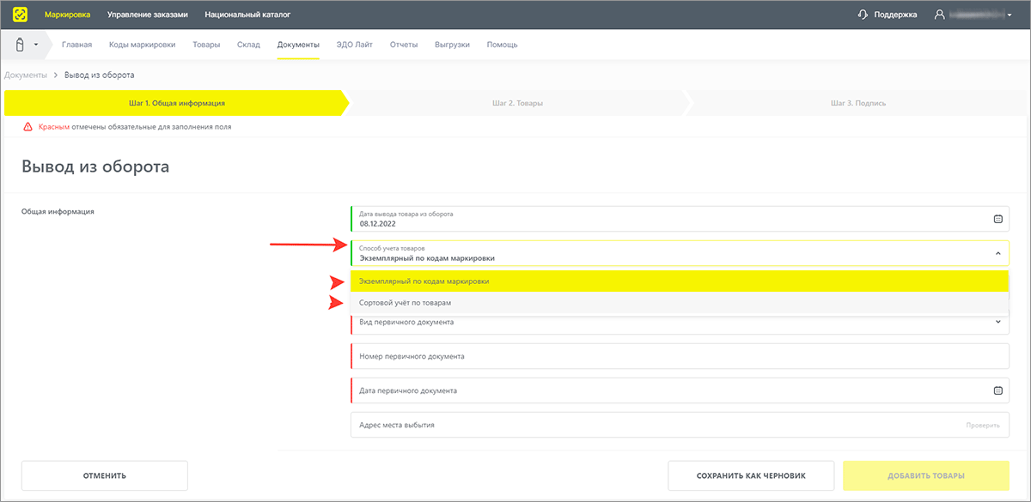1031x502 pixels.
Task: Open the Помощь tab
Action: tap(503, 45)
